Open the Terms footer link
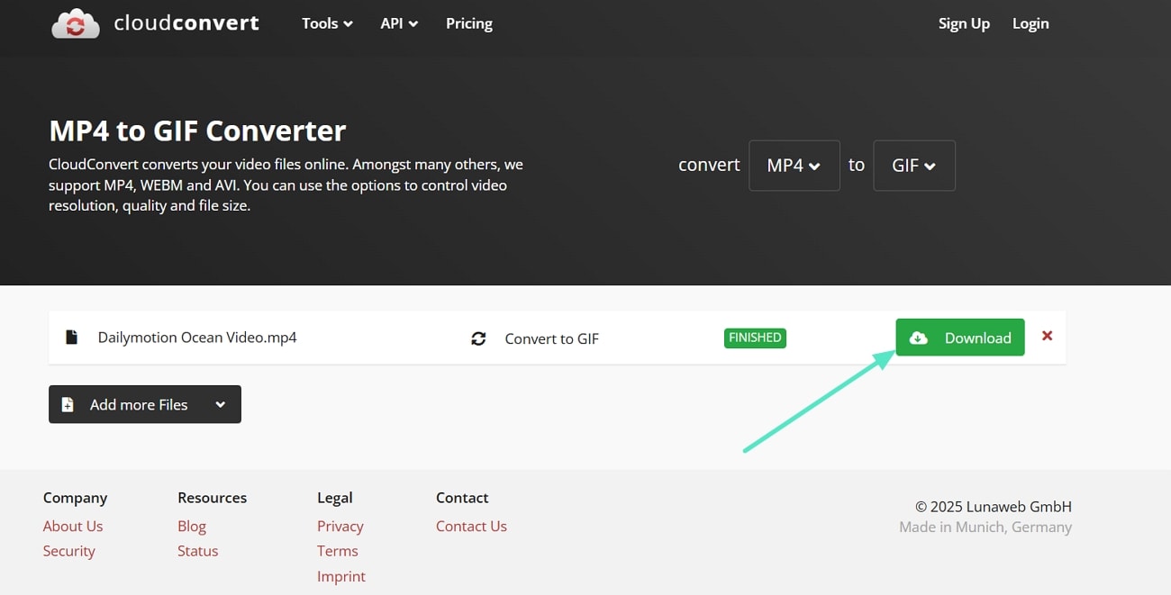The width and height of the screenshot is (1171, 595). (x=338, y=551)
